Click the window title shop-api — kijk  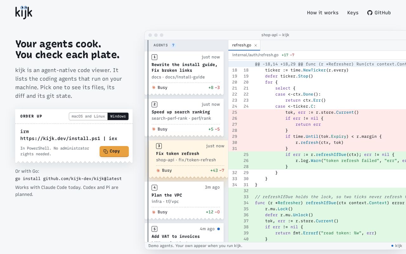275,35
